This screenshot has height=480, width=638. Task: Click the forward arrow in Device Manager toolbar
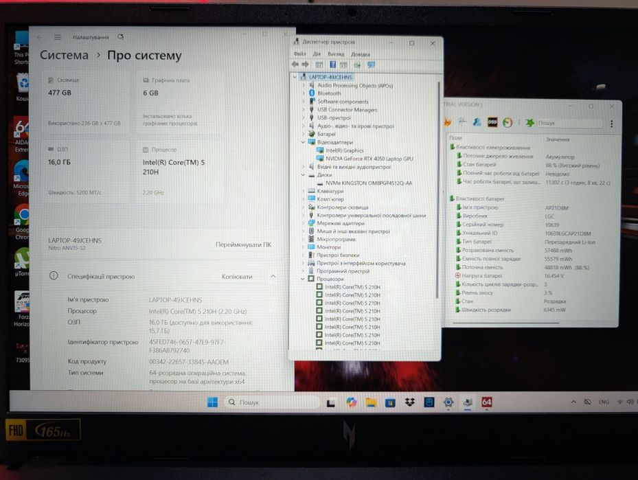click(x=305, y=65)
